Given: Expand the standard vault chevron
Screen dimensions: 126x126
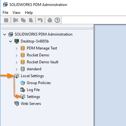Looking at the screenshot, I should coord(17,69).
